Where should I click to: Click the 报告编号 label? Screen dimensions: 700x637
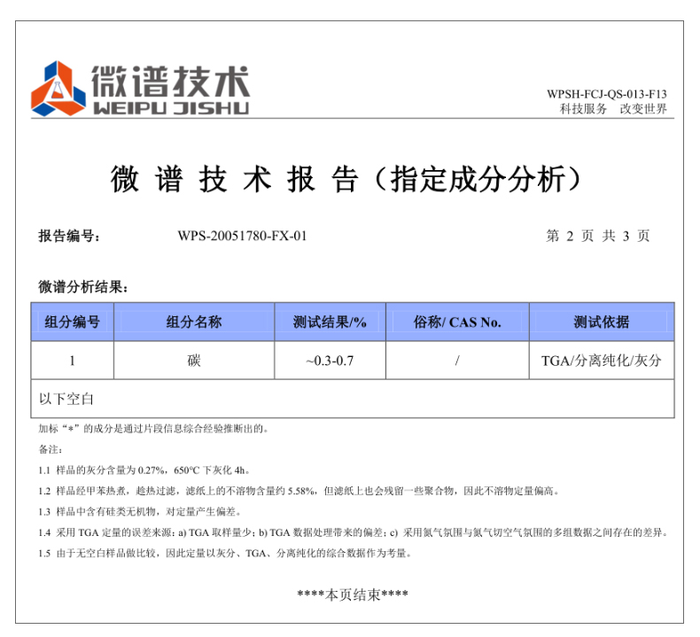(69, 236)
